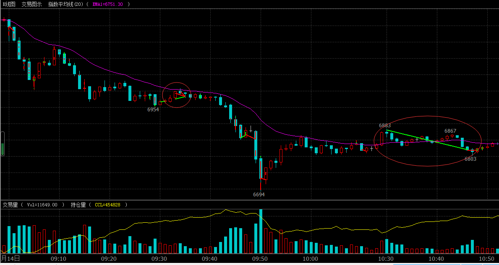Click the 10:00 time axis label
The height and width of the screenshot is (265, 499).
point(311,258)
